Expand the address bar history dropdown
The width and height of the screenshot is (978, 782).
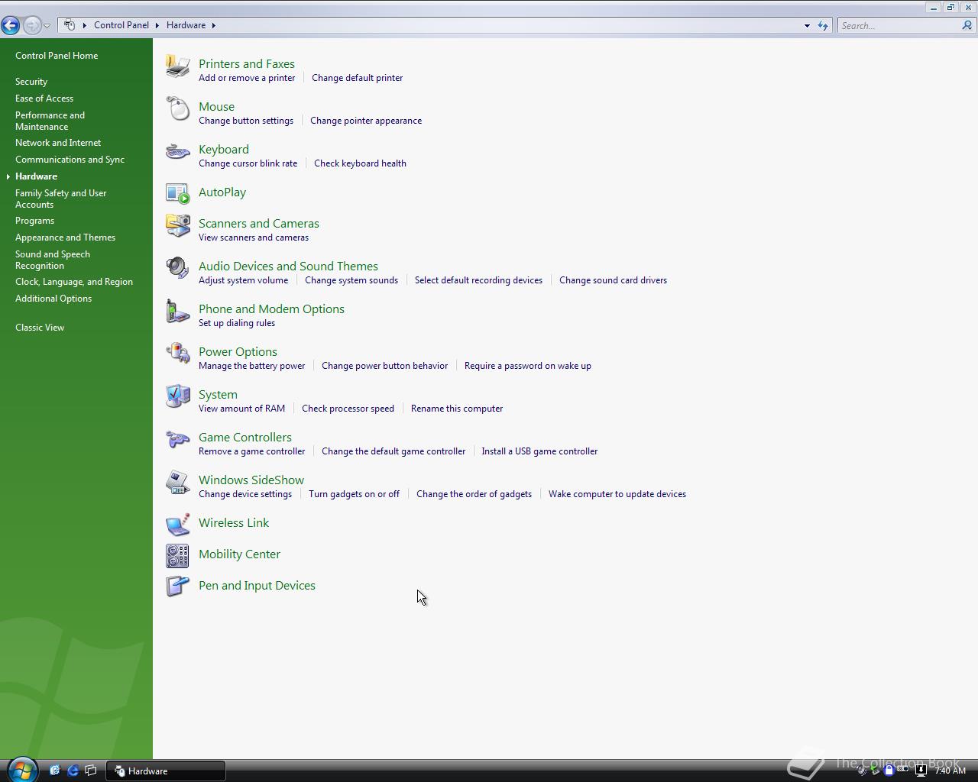coord(807,25)
